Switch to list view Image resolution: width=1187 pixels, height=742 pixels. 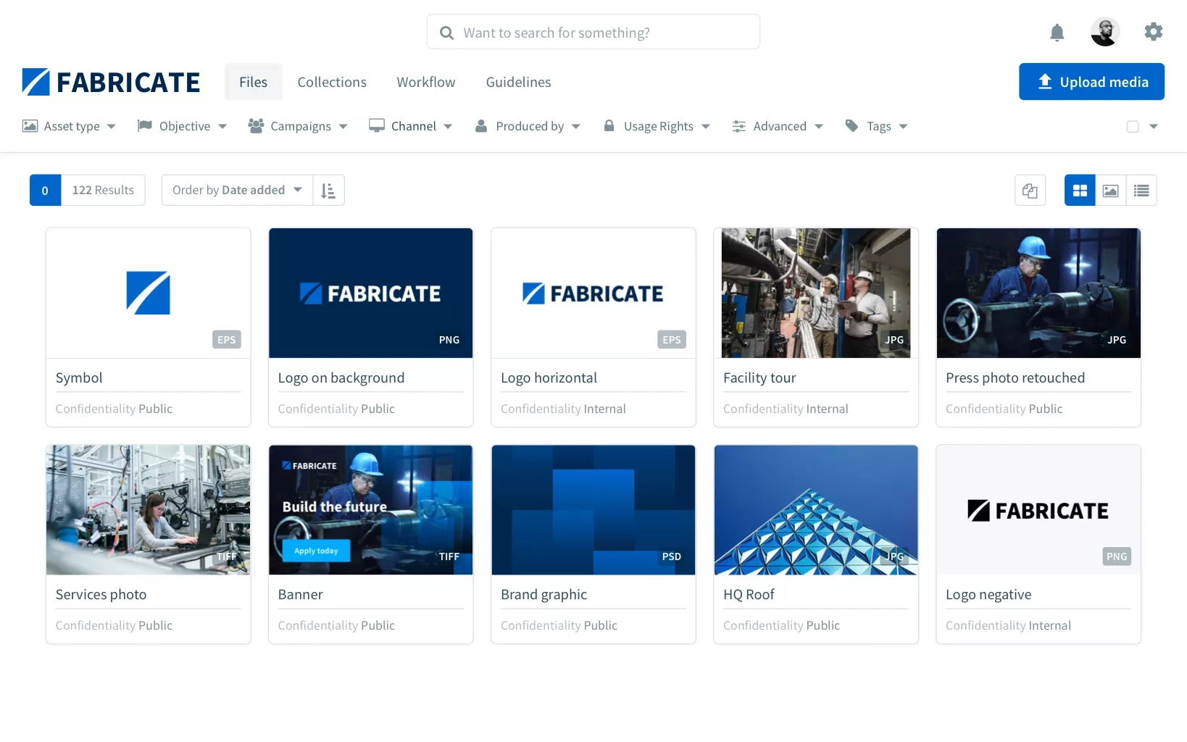tap(1141, 191)
